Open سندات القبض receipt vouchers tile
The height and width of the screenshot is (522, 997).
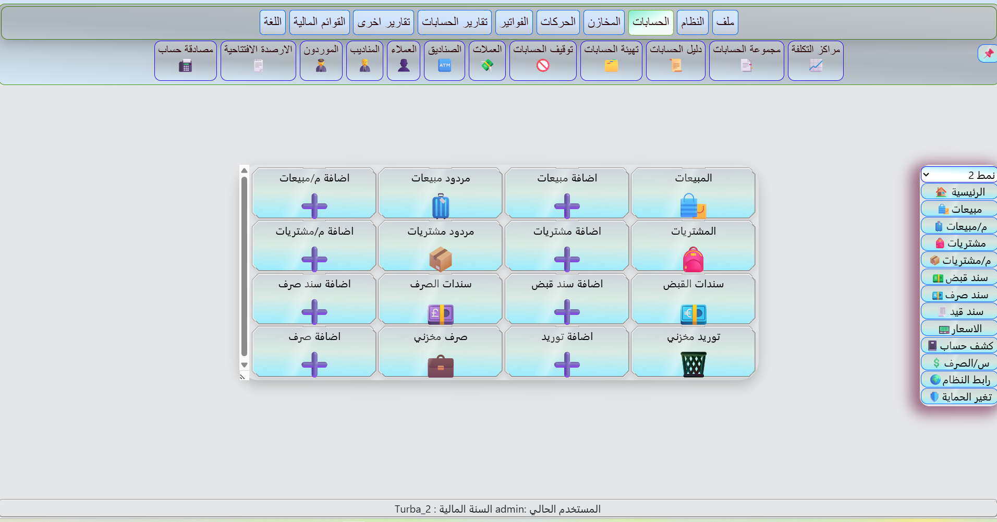(x=693, y=299)
